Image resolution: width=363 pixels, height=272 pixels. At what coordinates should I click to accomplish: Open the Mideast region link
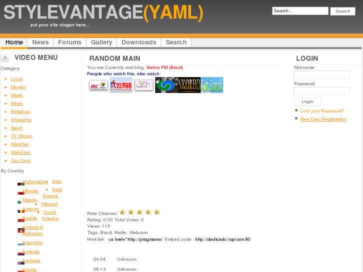pos(49,204)
